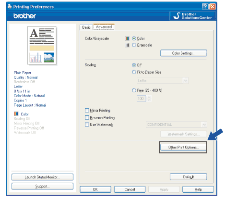Click the Grayscale mode icon beside Grayscale option
This screenshot has width=225, height=200.
pyautogui.click(x=127, y=45)
